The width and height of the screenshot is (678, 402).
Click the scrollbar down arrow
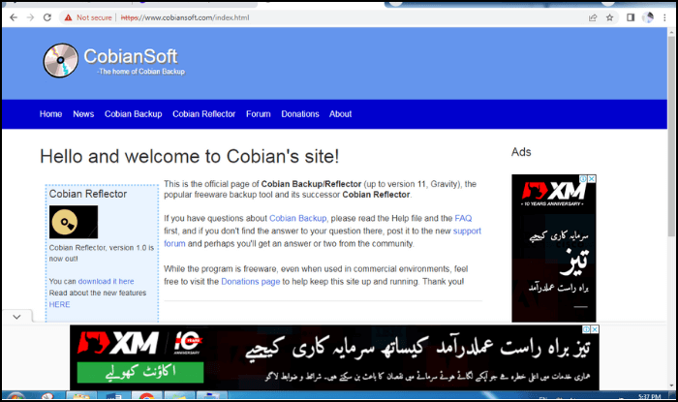coord(671,386)
